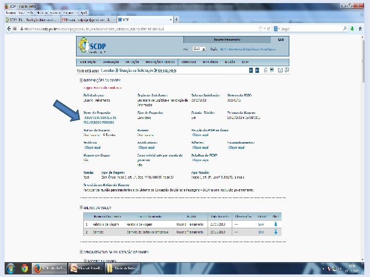Image resolution: width=370 pixels, height=277 pixels.
Task: Open Google Chrome from the taskbar
Action: (x=25, y=268)
